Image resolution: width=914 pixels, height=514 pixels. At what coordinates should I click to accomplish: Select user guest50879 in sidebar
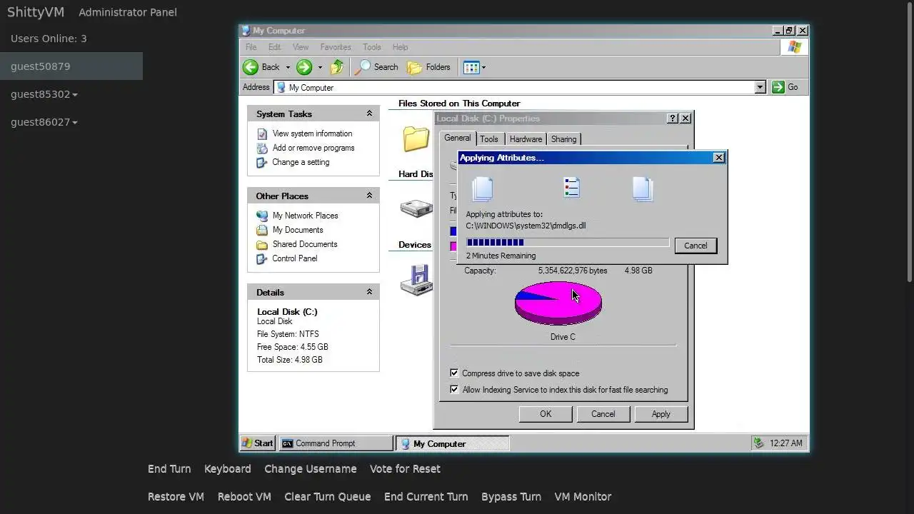pos(71,66)
